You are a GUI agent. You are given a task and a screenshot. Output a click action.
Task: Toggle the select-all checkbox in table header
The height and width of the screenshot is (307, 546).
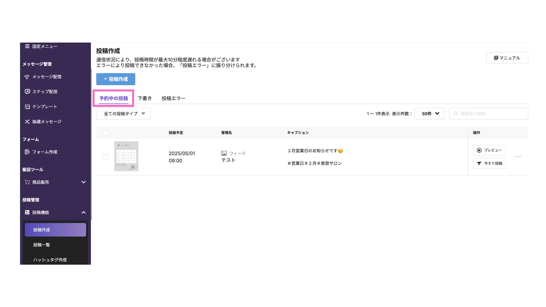(x=105, y=133)
